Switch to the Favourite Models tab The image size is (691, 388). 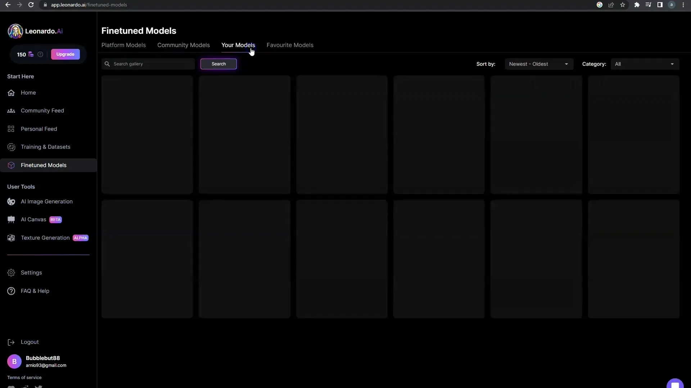tap(290, 45)
